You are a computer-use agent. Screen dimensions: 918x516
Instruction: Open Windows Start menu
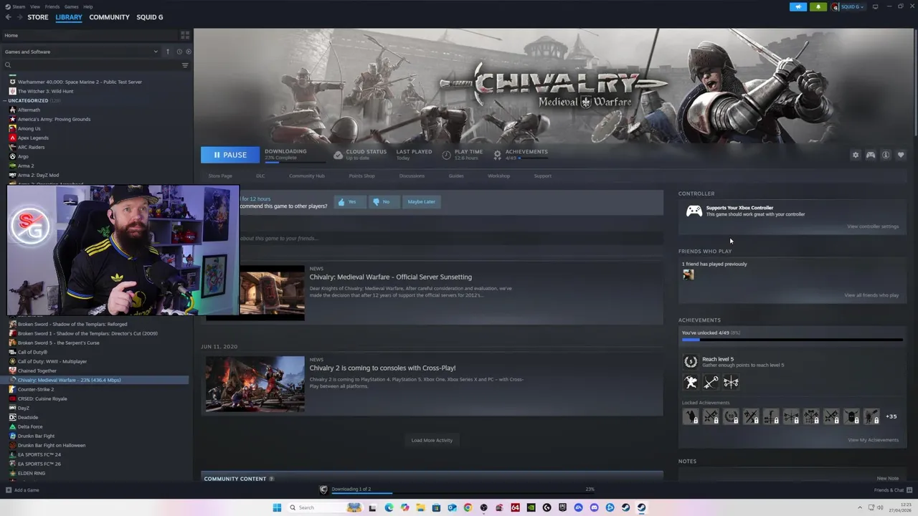tap(277, 507)
